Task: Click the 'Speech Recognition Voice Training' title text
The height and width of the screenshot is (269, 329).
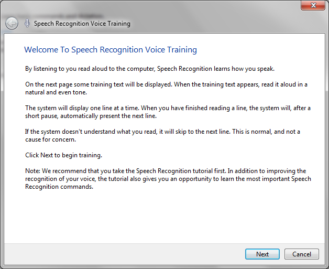Action: (x=82, y=24)
